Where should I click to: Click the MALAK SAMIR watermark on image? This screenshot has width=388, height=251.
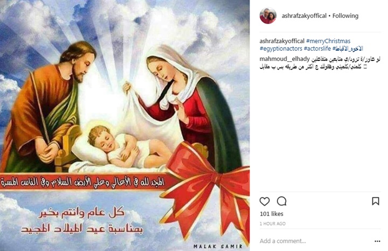click(218, 246)
